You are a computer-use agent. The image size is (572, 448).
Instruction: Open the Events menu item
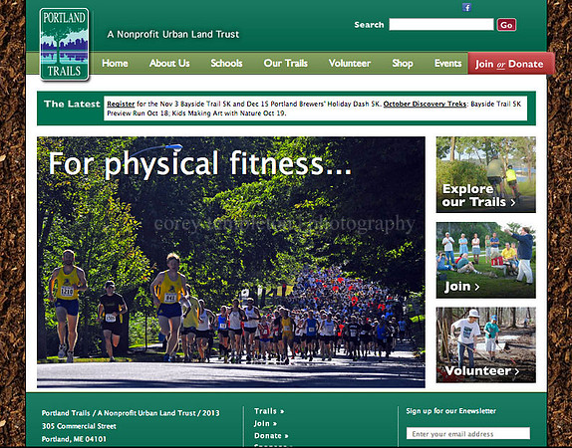[x=448, y=63]
